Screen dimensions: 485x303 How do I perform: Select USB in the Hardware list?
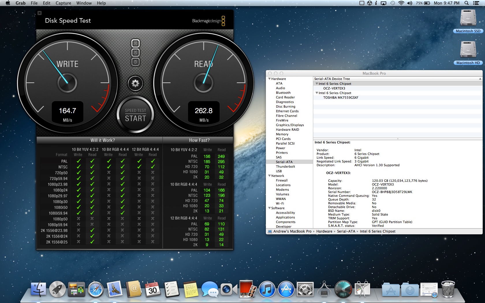(x=279, y=171)
